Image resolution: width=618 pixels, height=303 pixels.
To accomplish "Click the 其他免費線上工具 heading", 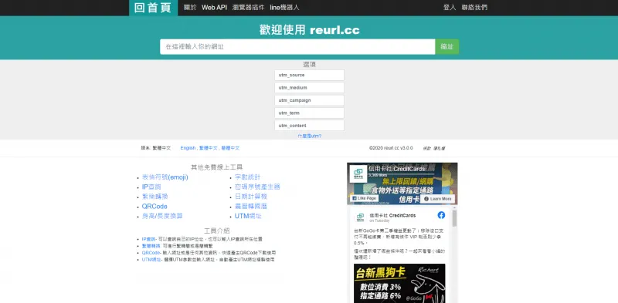I will [217, 167].
